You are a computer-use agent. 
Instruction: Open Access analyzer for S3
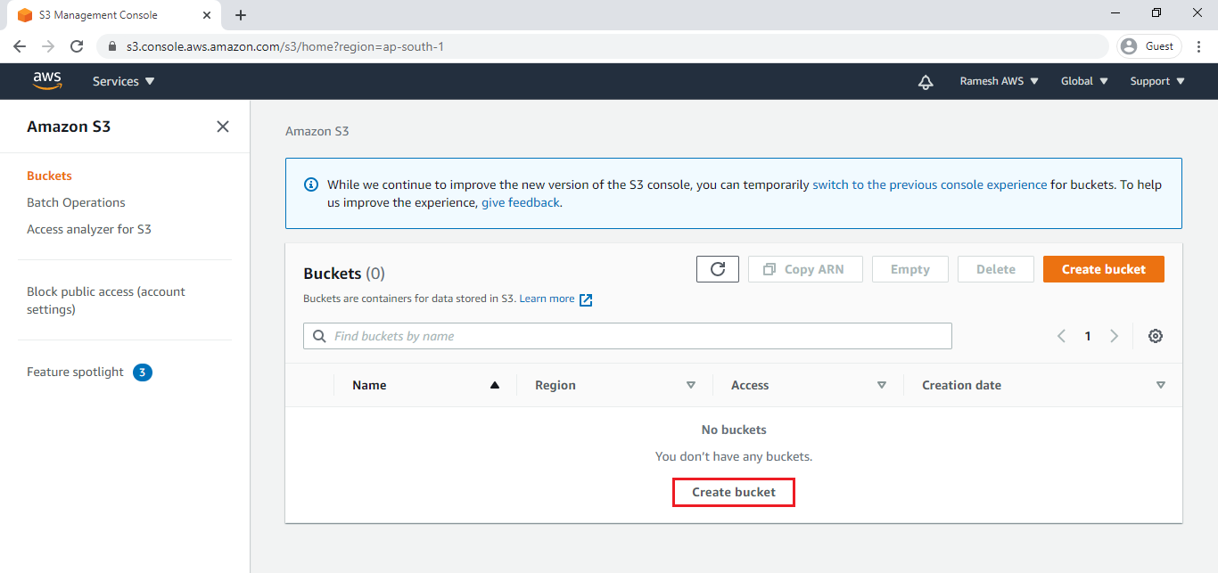click(x=89, y=229)
